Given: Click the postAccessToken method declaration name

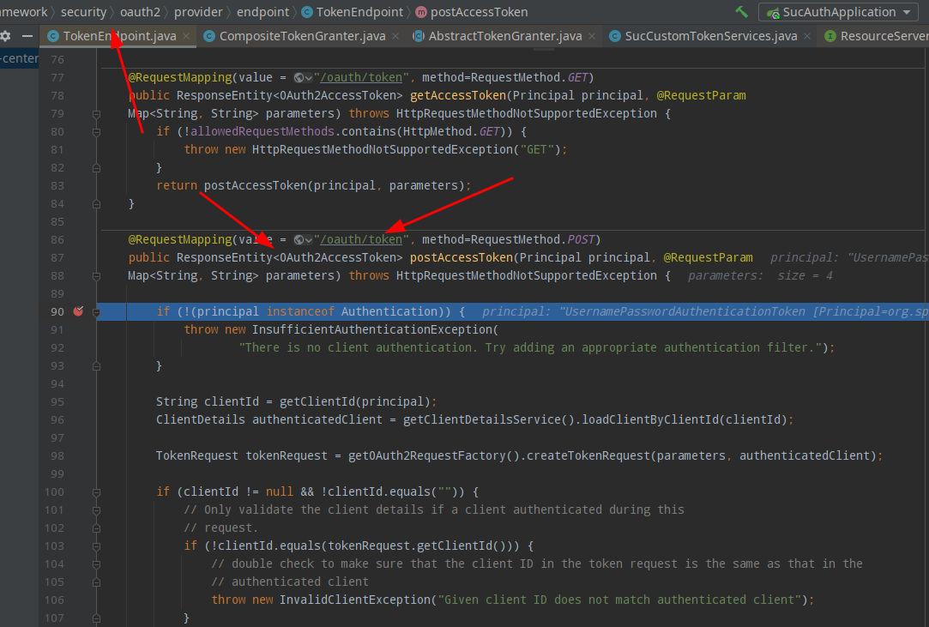Looking at the screenshot, I should click(461, 258).
